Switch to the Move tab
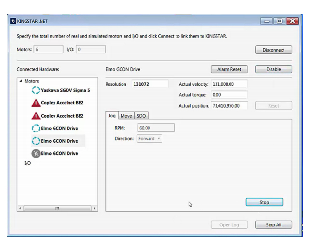Image resolution: width=311 pixels, height=250 pixels. 126,116
